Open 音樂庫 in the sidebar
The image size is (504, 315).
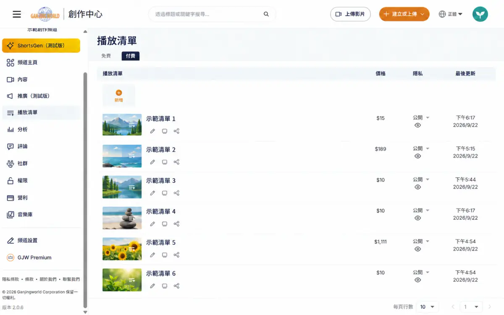pyautogui.click(x=41, y=214)
